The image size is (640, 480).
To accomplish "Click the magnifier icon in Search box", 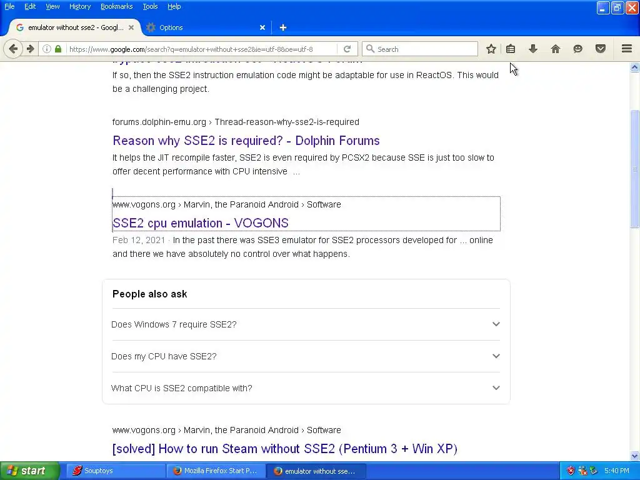I will click(370, 49).
